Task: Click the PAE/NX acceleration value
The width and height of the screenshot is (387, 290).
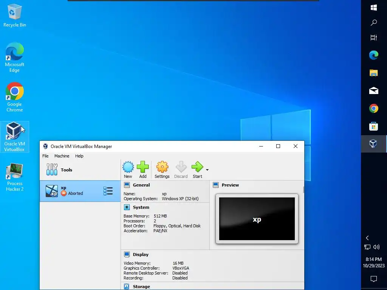Action: [160, 231]
